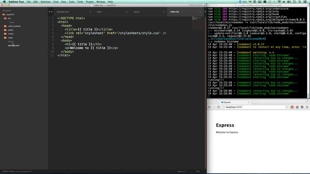The height and width of the screenshot is (174, 310).
Task: Open the Sublime Text application menu
Action: click(16, 1)
